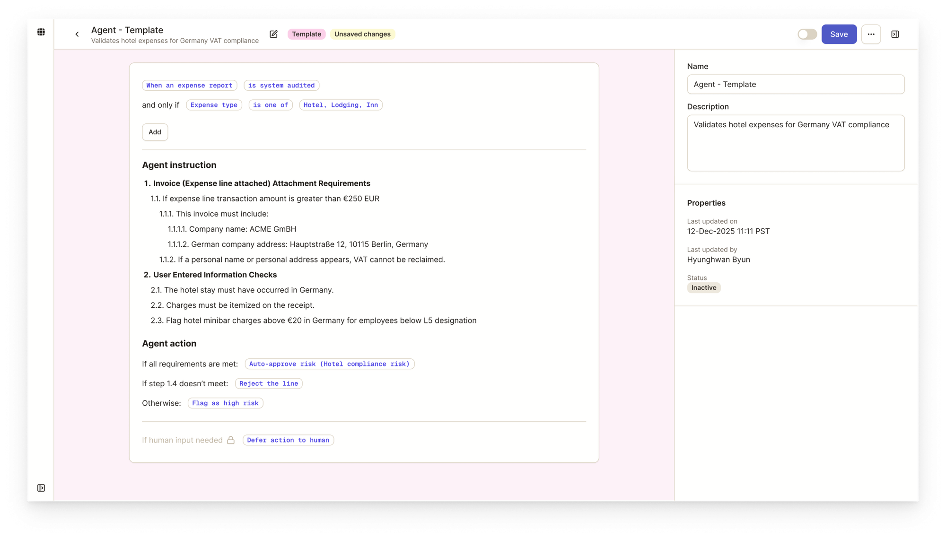Image resolution: width=946 pixels, height=538 pixels.
Task: Click the Description text area
Action: click(x=796, y=143)
